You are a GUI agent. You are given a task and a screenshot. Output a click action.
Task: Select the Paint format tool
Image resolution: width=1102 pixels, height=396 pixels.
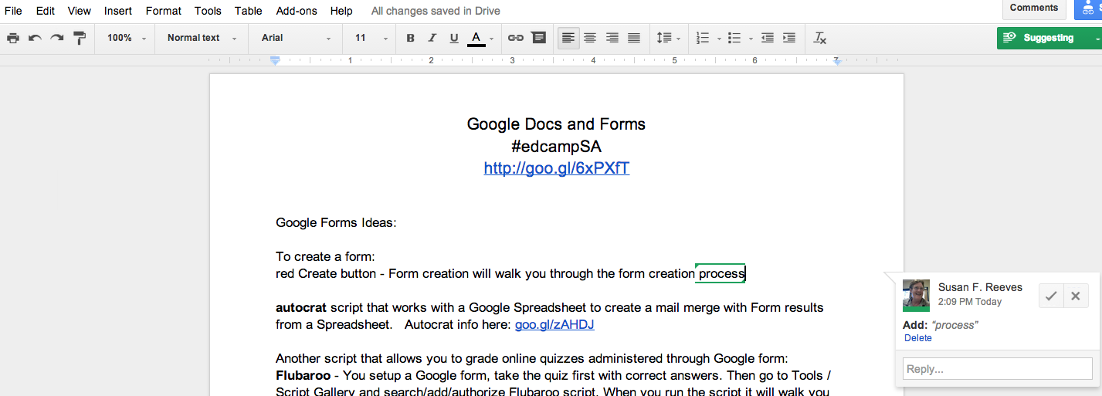[x=79, y=38]
